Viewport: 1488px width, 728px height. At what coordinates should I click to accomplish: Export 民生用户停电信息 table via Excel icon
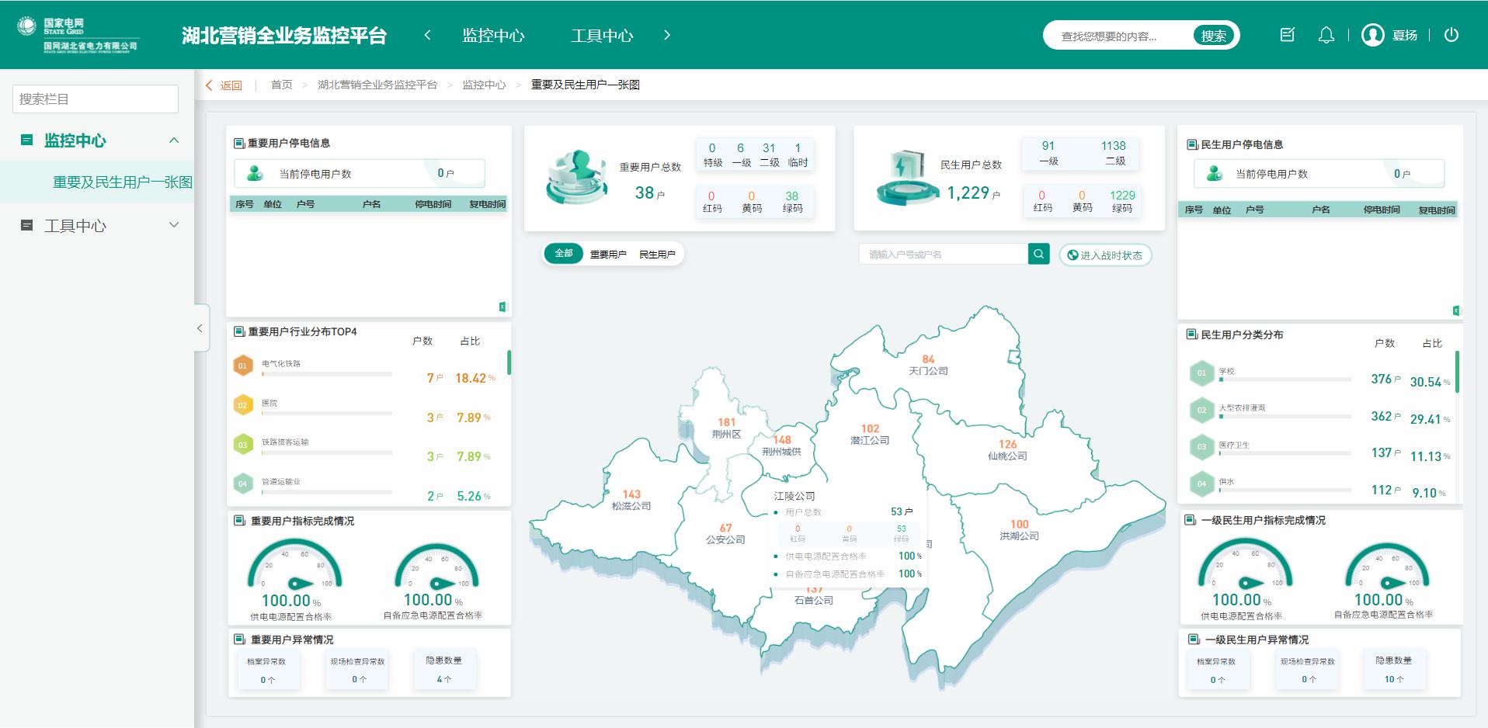click(1455, 310)
